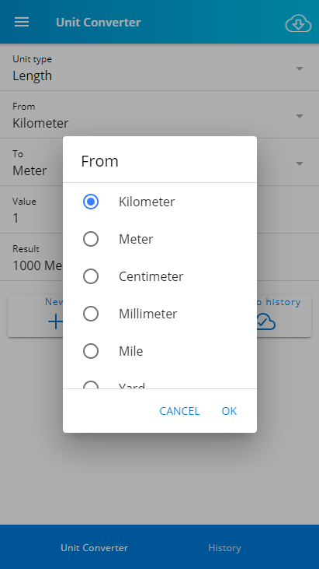Screen dimensions: 319x569
Task: Select the Mile radio option
Action: [90, 351]
